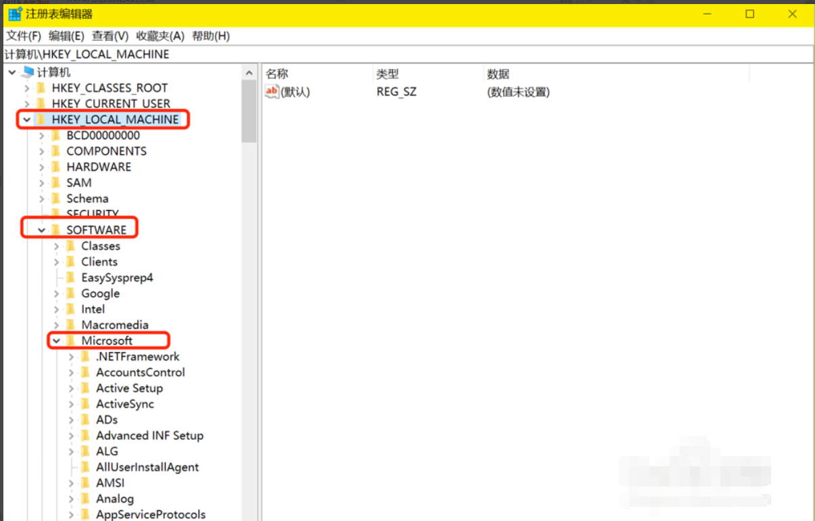Viewport: 815px width, 521px height.
Task: Click the EasySysprep4 folder icon
Action: pos(71,278)
